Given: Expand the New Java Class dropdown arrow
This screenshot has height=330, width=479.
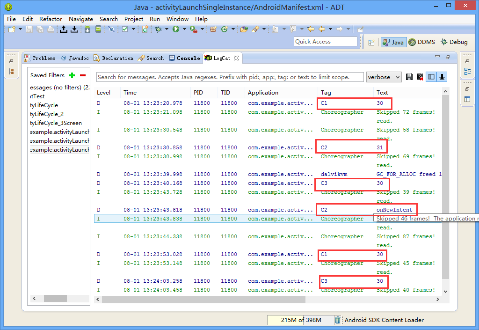Looking at the screenshot, I should pos(233,29).
